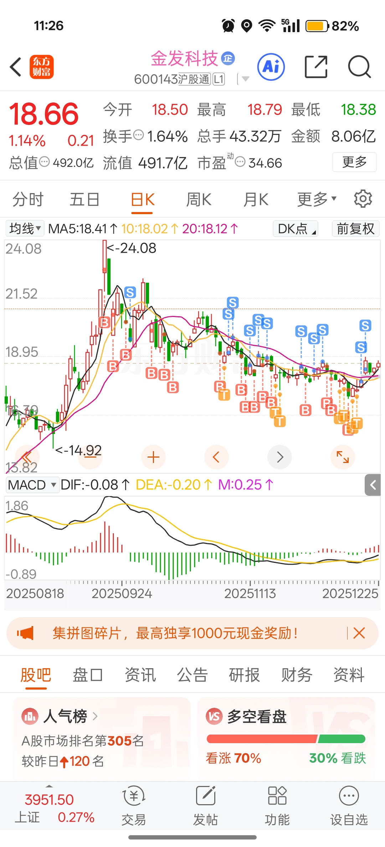Tap the enterprise badge beside 金发科技
This screenshot has width=385, height=847.
pyautogui.click(x=228, y=58)
